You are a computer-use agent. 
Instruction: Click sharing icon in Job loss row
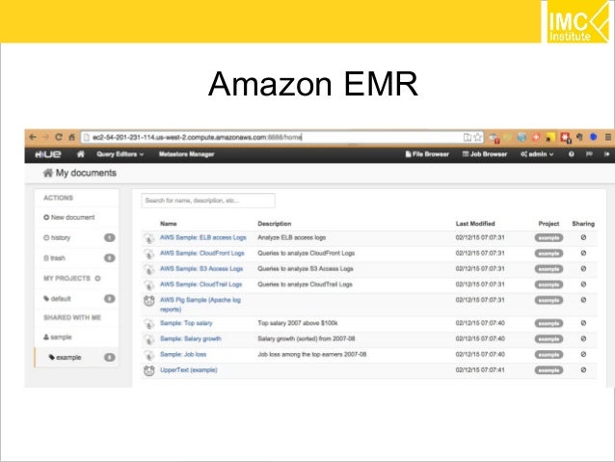[583, 354]
